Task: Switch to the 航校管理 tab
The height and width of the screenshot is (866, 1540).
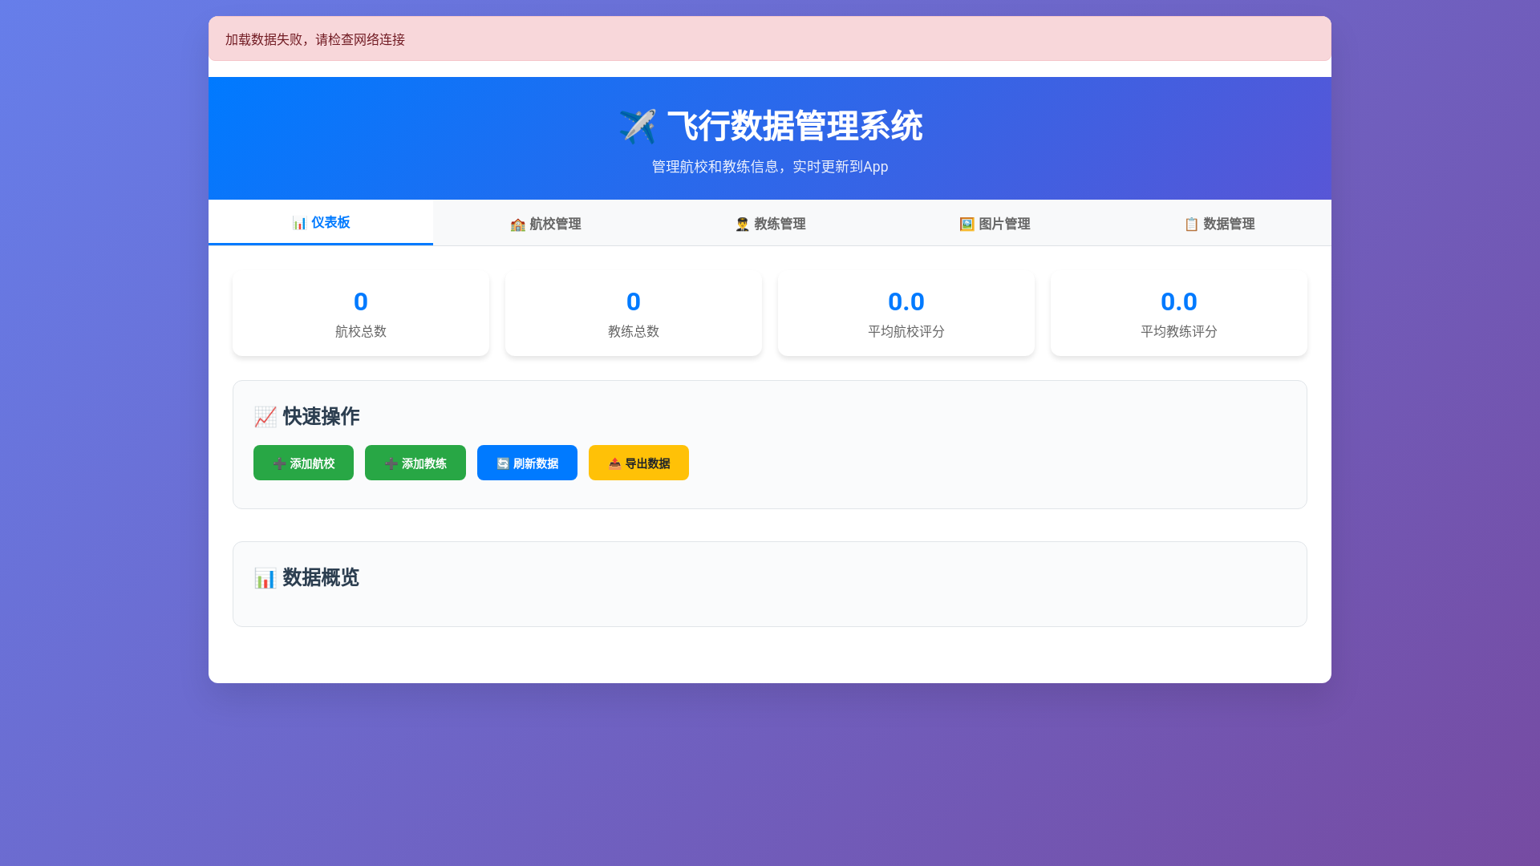Action: coord(545,224)
